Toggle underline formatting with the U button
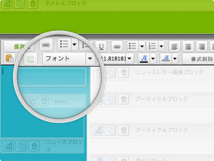This screenshot has width=214, height=161. [x=101, y=47]
